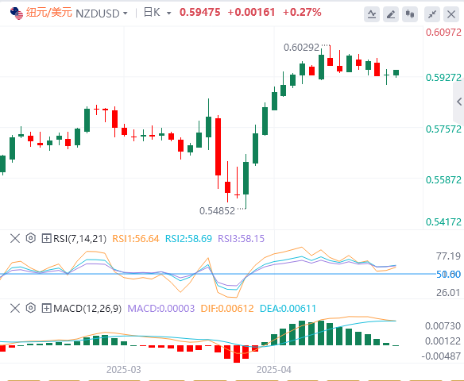Image resolution: width=464 pixels, height=381 pixels.
Task: Expand the MACD indicator panel
Action: point(46,308)
